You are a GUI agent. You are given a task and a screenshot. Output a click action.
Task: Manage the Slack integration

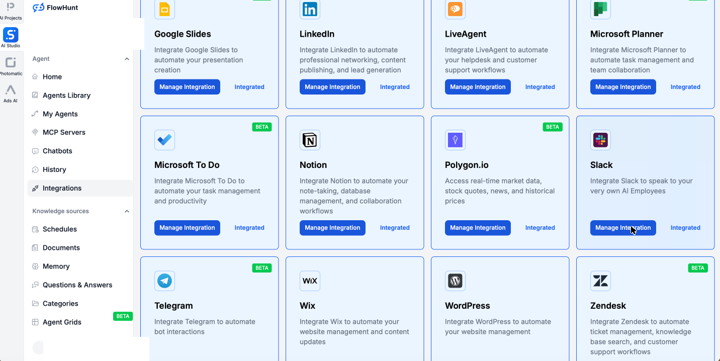click(x=623, y=228)
